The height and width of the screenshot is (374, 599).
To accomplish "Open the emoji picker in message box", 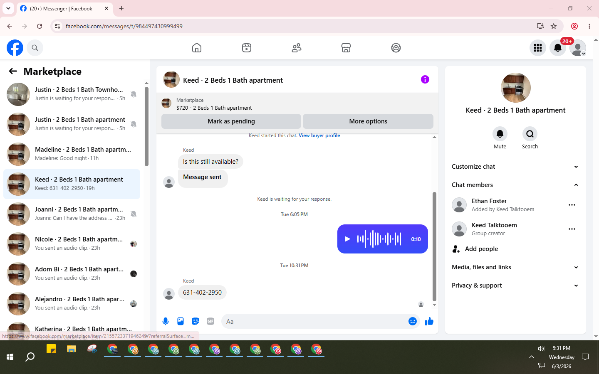I will [x=413, y=321].
